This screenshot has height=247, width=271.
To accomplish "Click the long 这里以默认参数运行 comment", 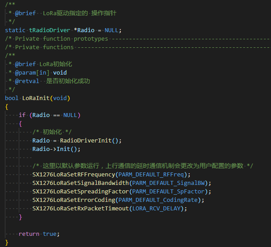I will coord(143,166).
